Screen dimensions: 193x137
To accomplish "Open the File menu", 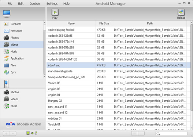I will click(x=10, y=4).
